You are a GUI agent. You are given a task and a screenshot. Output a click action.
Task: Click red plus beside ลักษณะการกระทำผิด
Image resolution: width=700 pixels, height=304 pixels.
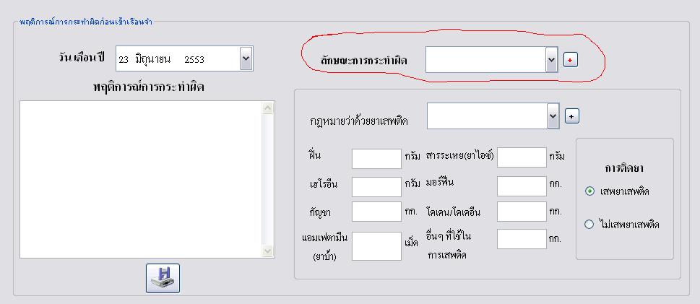[571, 60]
